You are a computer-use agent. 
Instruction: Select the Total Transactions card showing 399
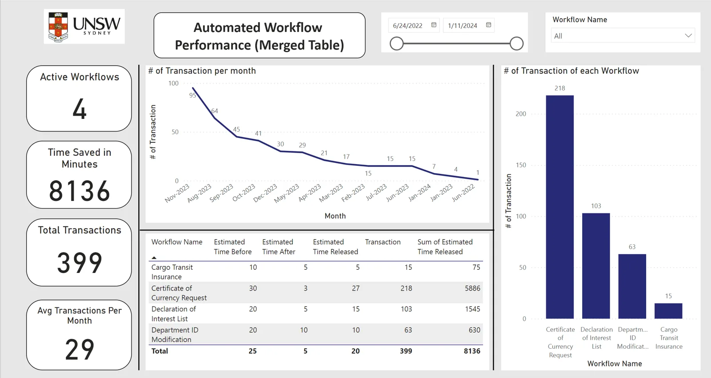pyautogui.click(x=79, y=252)
